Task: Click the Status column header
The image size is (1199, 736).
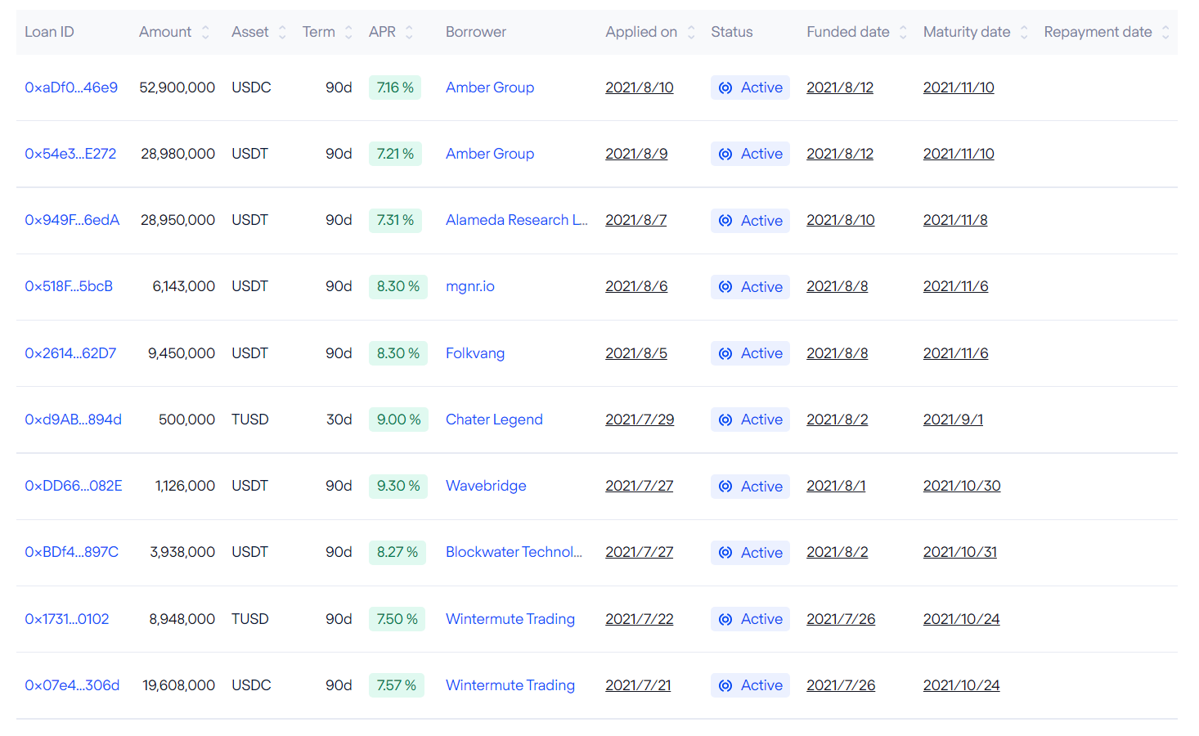Action: tap(731, 32)
